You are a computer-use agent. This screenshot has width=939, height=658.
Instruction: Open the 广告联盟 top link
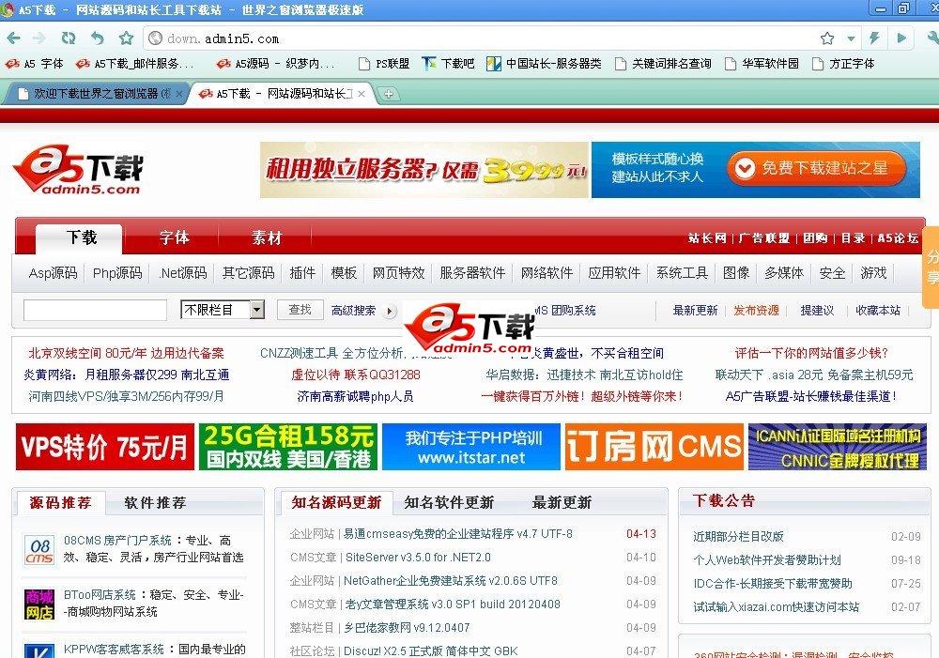tap(764, 238)
